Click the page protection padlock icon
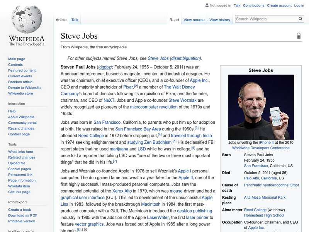This screenshot has width=309, height=232. (299, 36)
